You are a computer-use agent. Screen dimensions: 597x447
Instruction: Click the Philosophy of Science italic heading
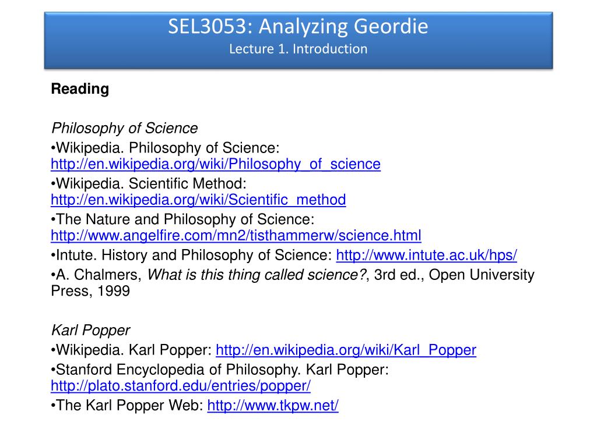125,129
